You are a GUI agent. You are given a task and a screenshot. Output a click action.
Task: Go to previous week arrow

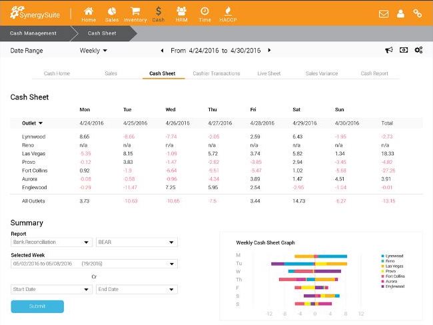161,50
